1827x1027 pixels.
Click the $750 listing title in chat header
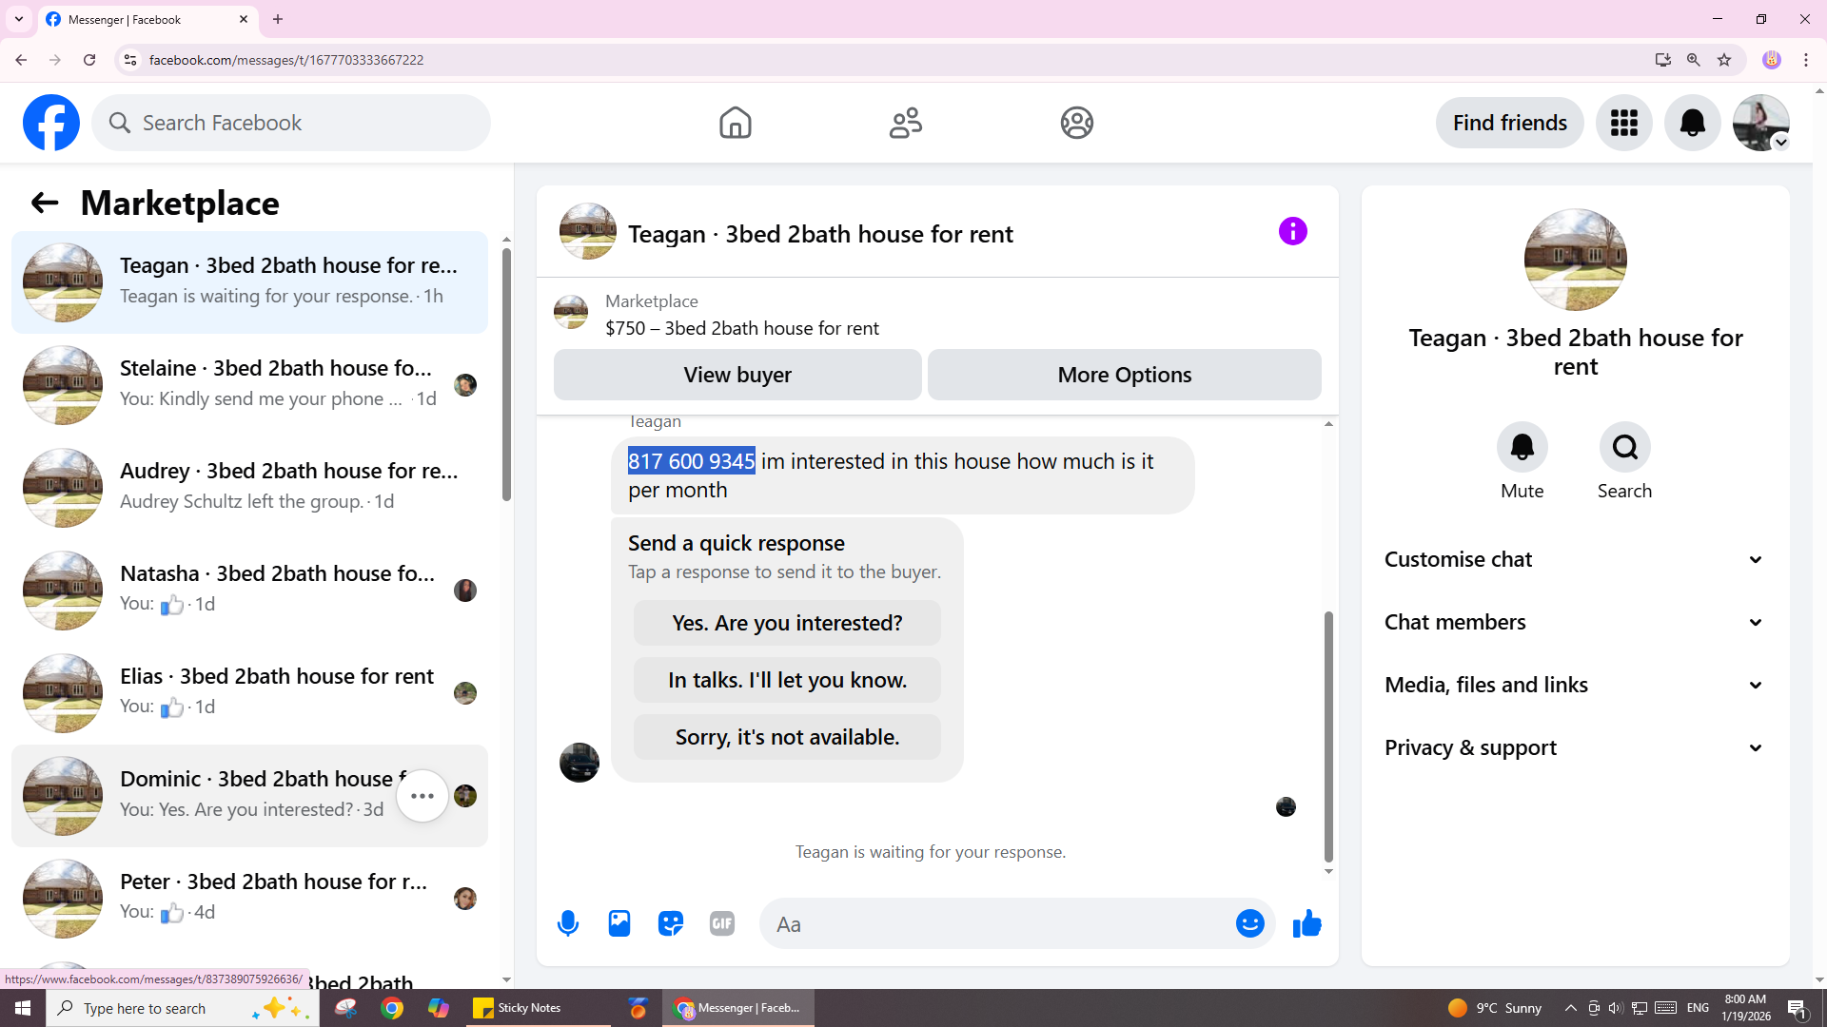[742, 328]
